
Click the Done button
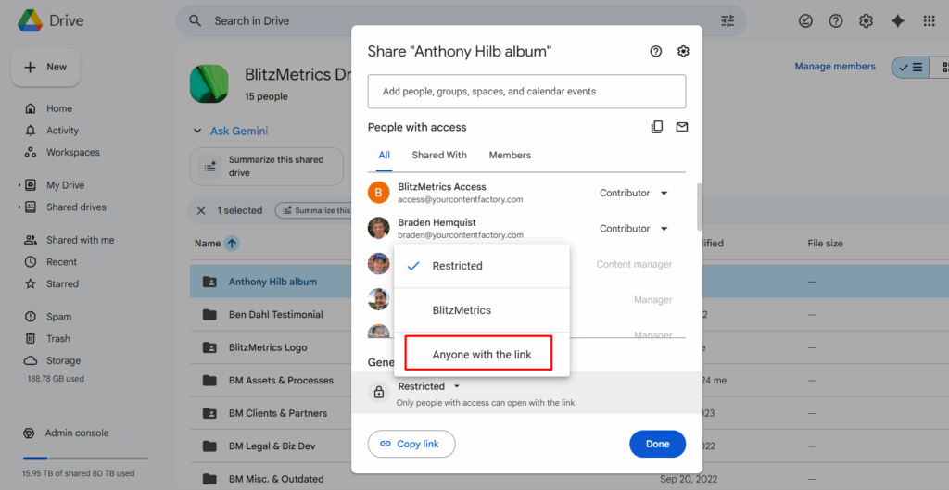657,444
